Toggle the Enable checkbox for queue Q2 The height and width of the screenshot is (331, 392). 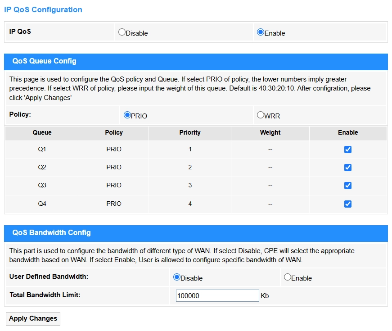coord(347,168)
